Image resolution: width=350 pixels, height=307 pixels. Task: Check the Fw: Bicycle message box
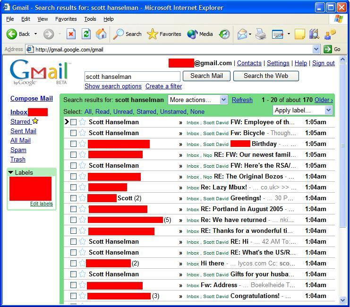[73, 133]
